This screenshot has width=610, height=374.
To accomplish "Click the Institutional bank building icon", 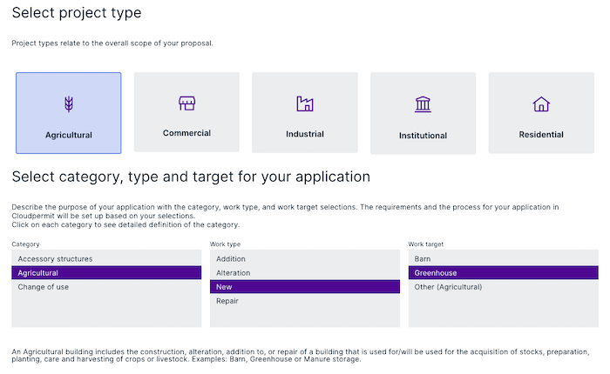I will (423, 104).
